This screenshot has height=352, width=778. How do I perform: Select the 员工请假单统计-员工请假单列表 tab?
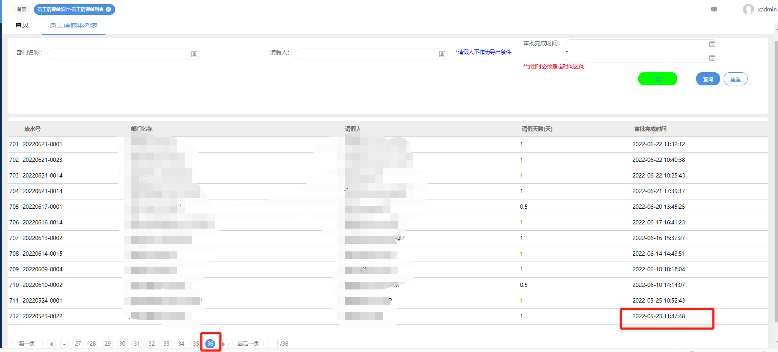74,9
